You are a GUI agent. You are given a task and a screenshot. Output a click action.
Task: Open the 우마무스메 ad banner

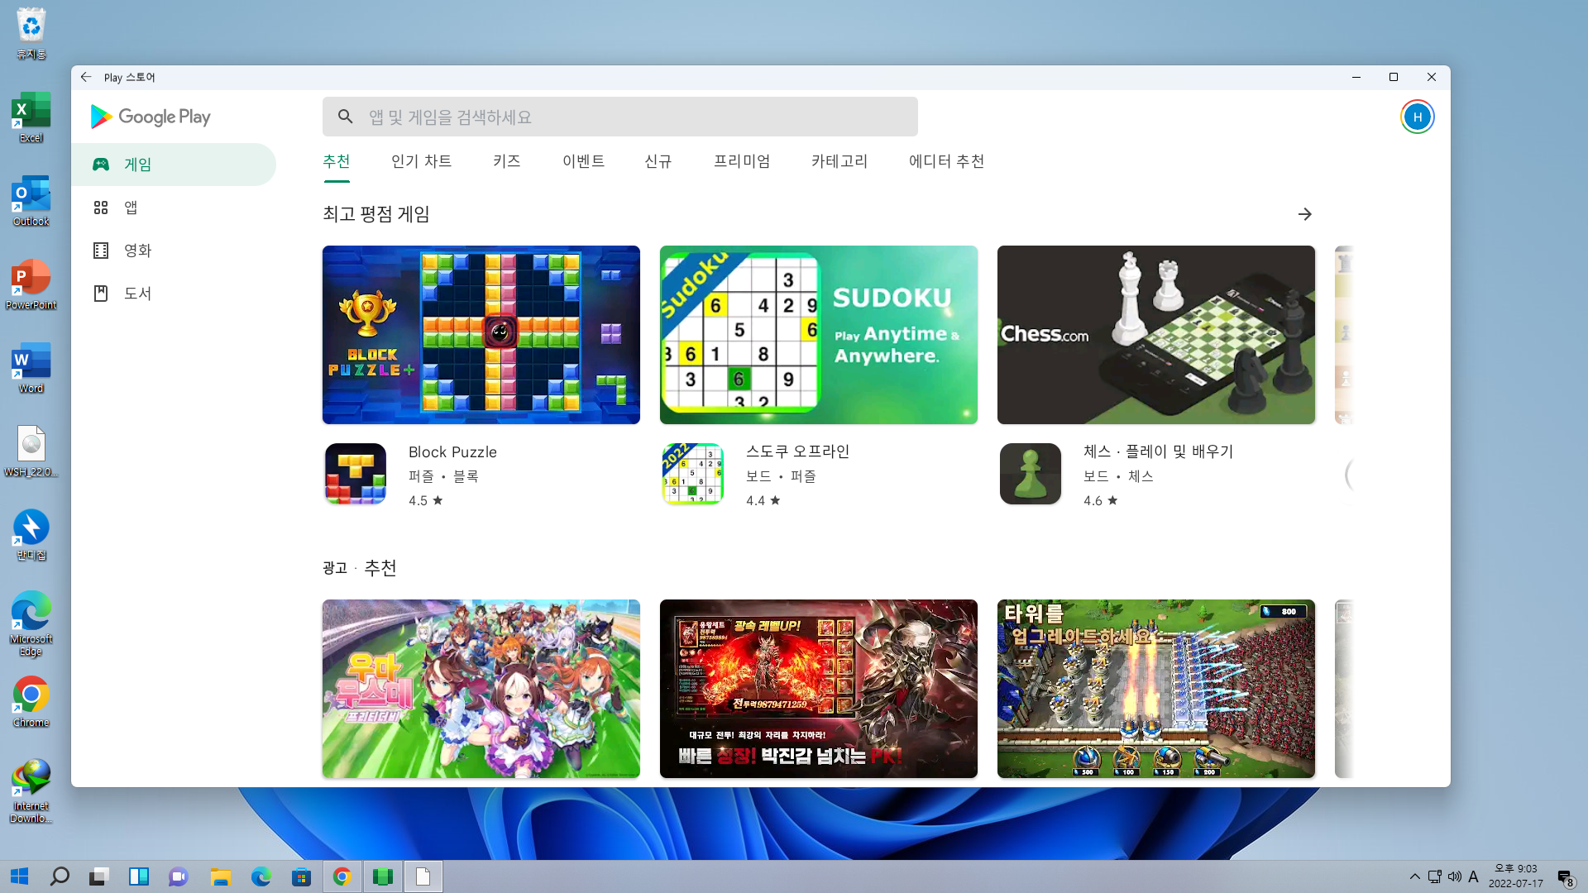[481, 689]
